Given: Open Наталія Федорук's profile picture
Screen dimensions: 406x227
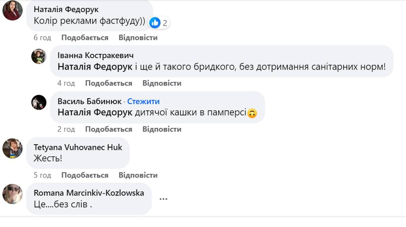Looking at the screenshot, I should 12,10.
